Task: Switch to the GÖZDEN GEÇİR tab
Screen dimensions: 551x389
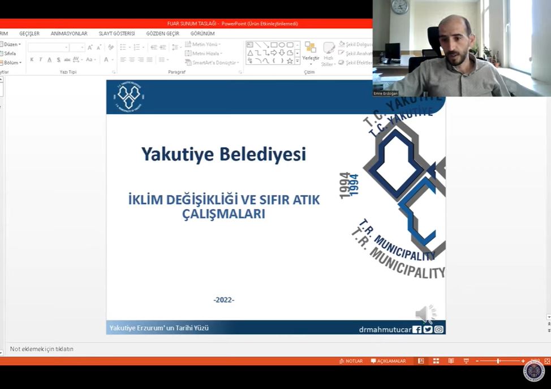Action: 162,33
